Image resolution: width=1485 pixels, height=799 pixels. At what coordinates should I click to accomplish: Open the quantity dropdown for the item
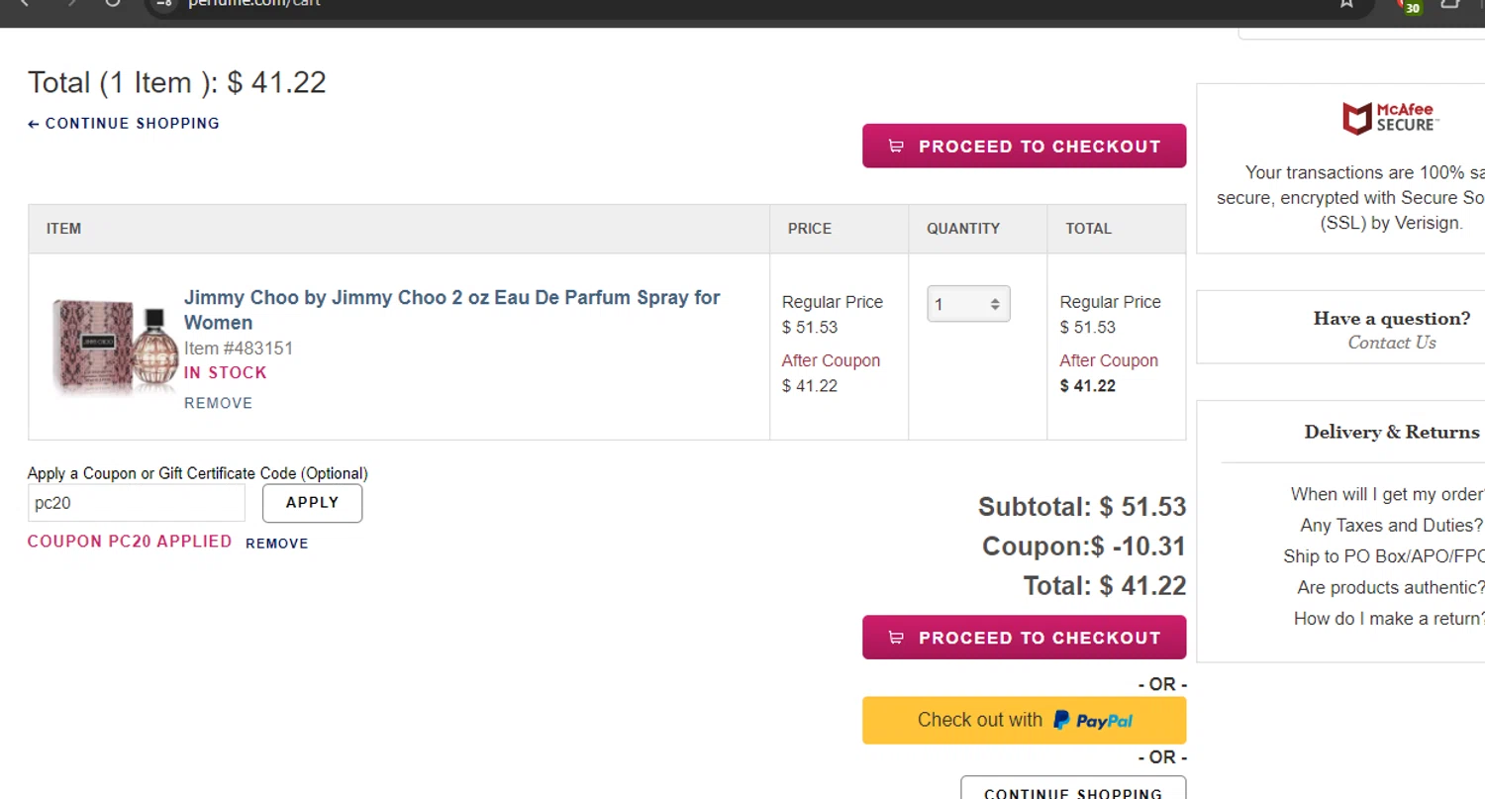click(x=968, y=305)
